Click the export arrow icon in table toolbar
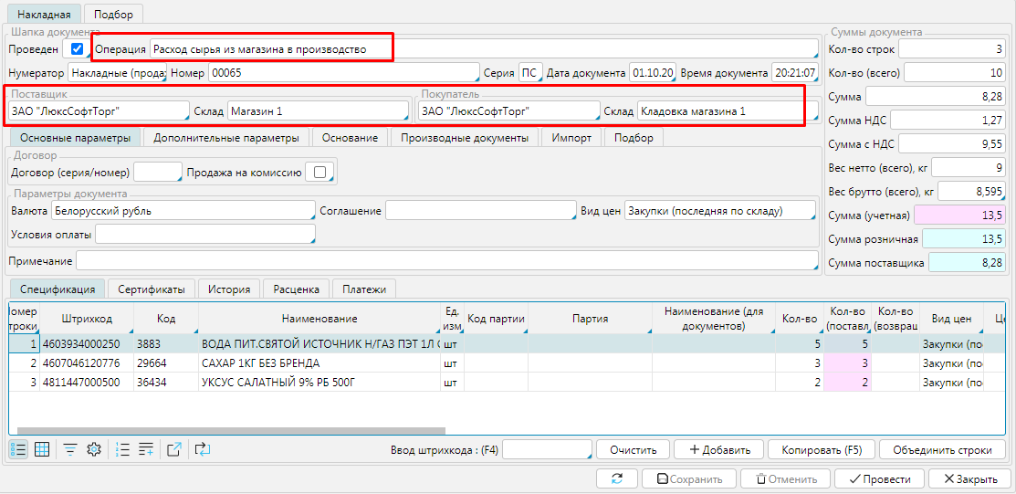The image size is (1016, 494). pos(174,449)
